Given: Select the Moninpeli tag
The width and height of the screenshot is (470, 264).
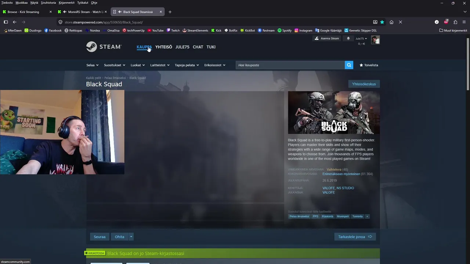Looking at the screenshot, I should (x=343, y=216).
